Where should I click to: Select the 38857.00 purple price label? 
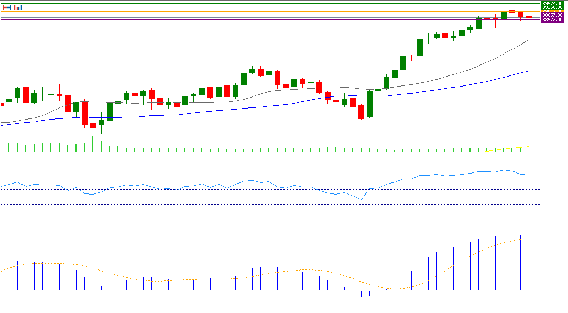point(552,16)
